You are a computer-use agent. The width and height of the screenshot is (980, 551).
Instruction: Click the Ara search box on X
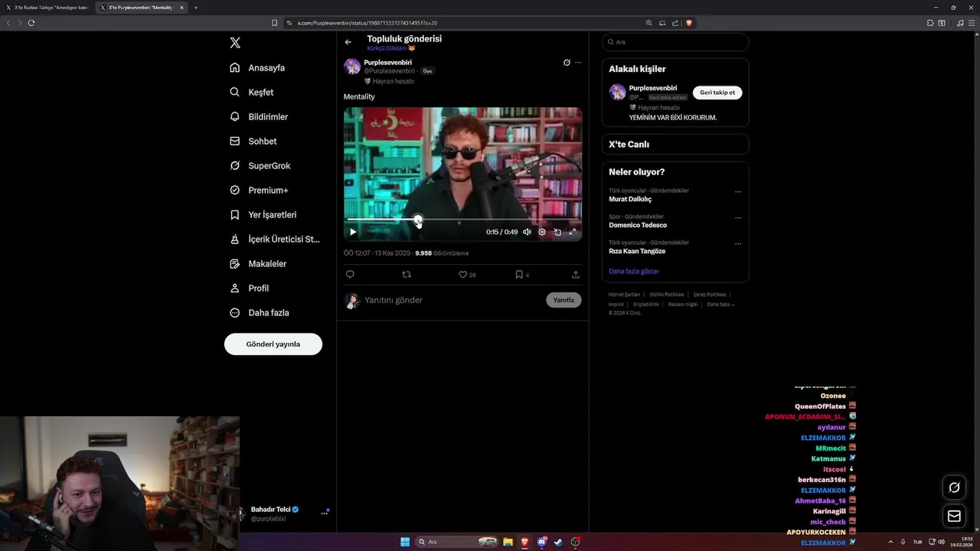click(x=675, y=42)
